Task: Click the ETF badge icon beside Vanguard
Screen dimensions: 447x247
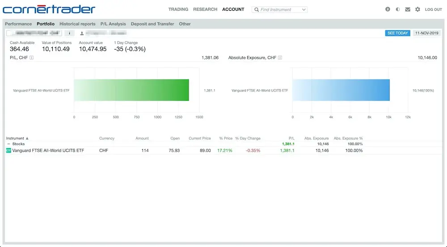Action: 8,150
